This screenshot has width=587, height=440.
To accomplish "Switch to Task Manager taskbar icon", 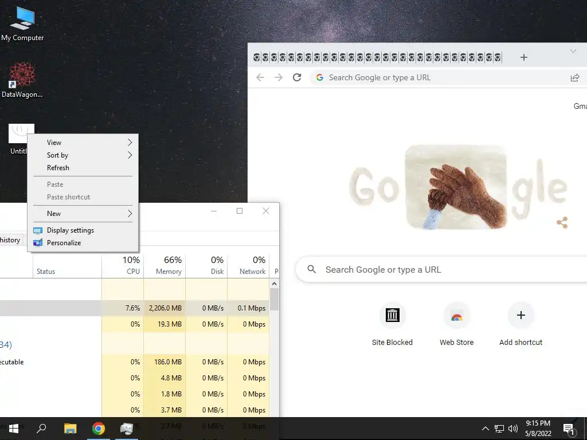I will (127, 429).
